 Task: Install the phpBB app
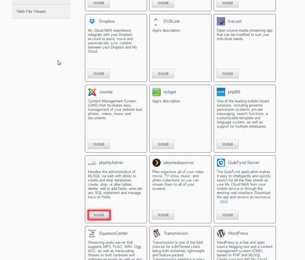tap(228, 144)
